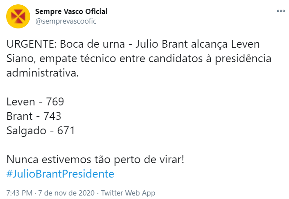This screenshot has height=199, width=289.
Task: Open the Sempre Vasco Oficial display name
Action: 71,11
